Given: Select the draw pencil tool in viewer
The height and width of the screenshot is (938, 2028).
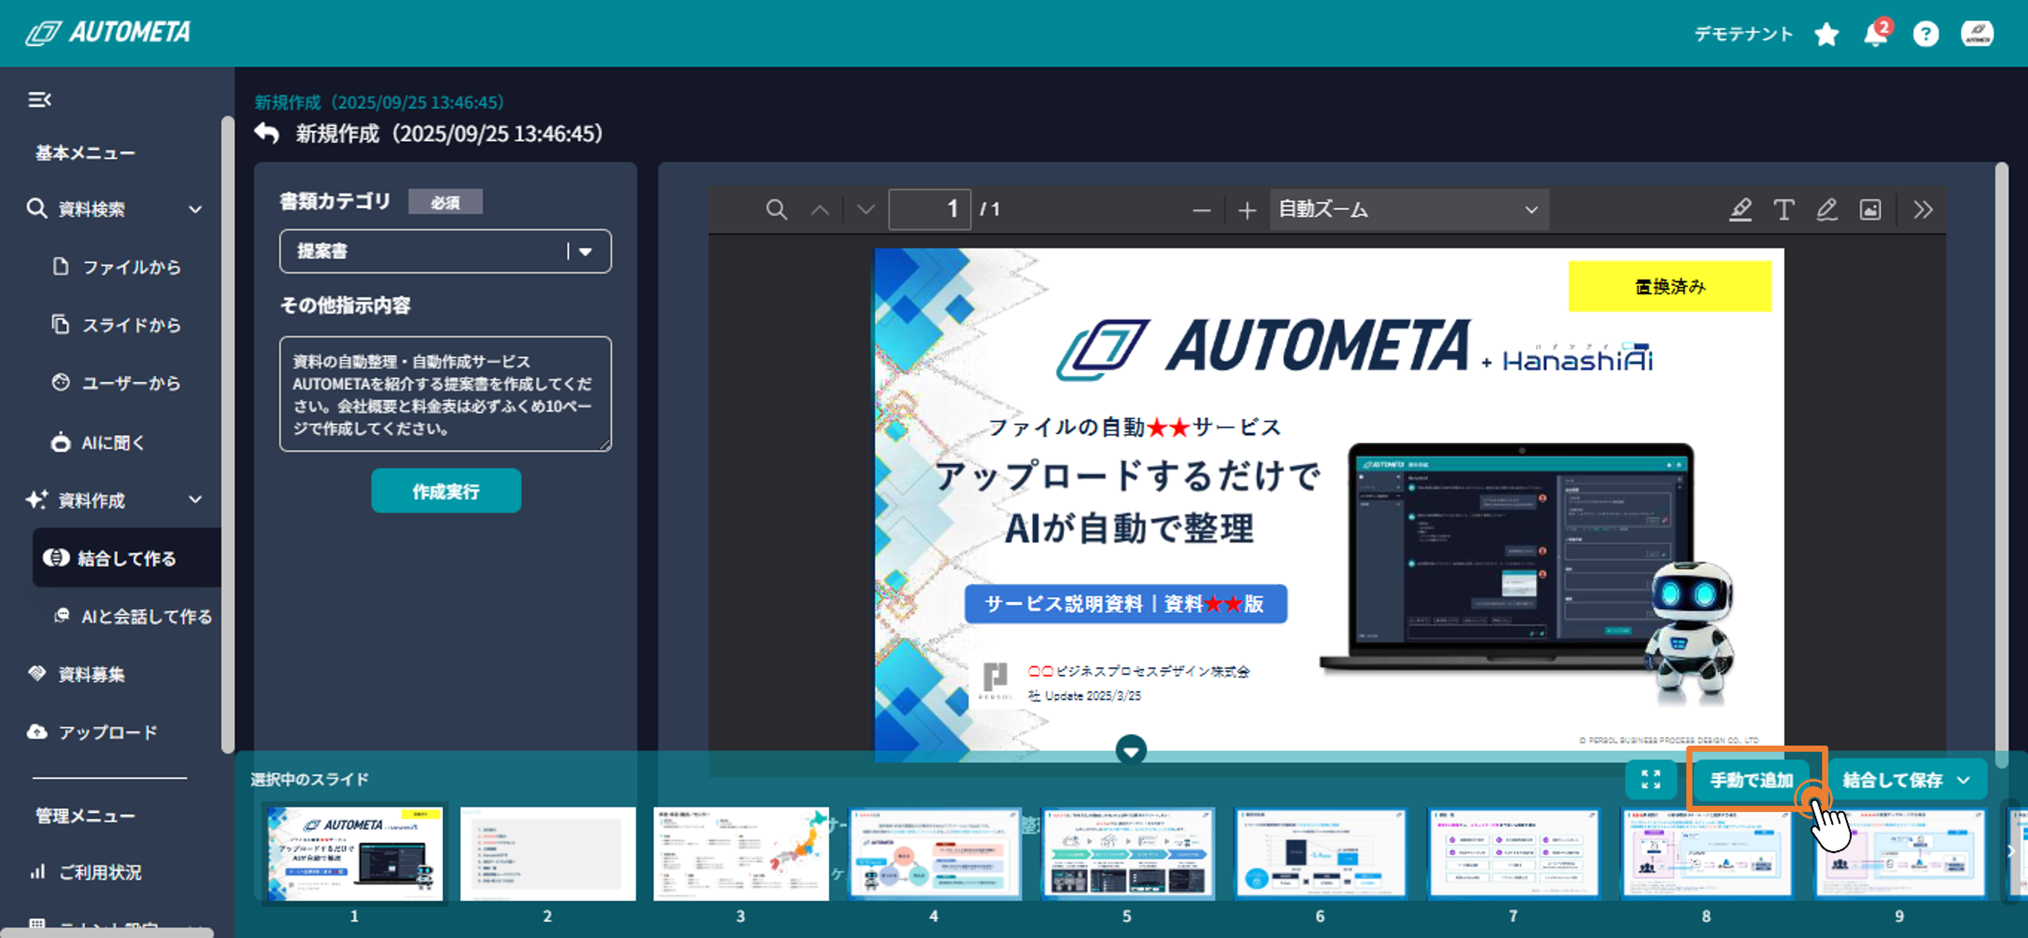Looking at the screenshot, I should (x=1826, y=210).
